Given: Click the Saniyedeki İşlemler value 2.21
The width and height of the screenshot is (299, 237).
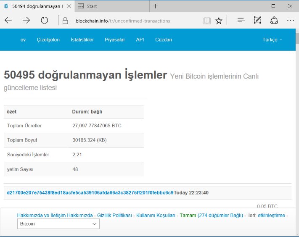Looking at the screenshot, I should (77, 155).
